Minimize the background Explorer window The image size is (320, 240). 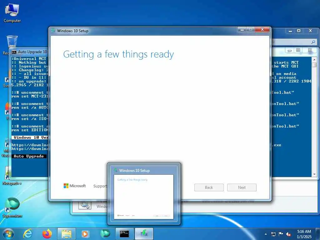coord(290,31)
